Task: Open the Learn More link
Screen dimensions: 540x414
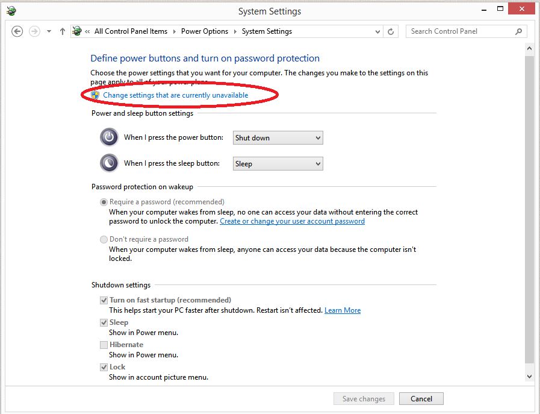Action: tap(343, 310)
